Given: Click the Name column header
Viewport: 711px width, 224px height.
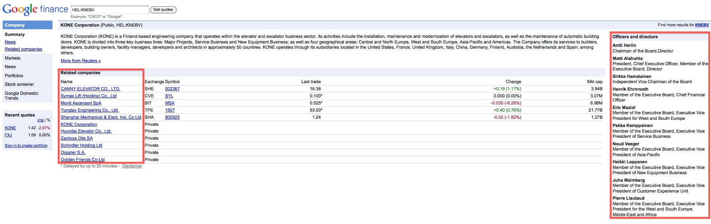Looking at the screenshot, I should pos(66,82).
